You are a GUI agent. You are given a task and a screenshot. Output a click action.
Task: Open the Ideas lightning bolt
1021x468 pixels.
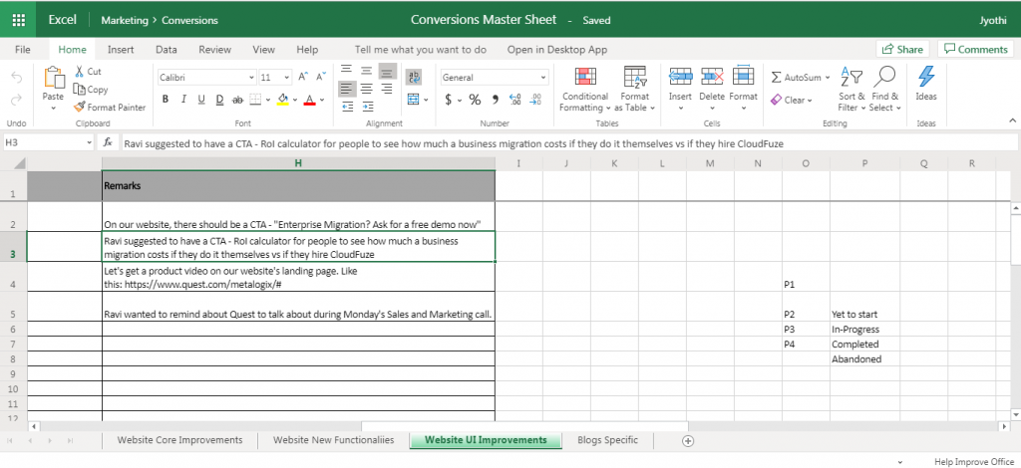(x=926, y=77)
